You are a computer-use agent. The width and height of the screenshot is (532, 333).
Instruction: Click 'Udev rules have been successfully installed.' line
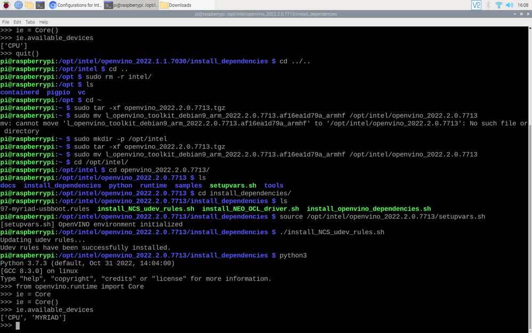click(x=85, y=248)
